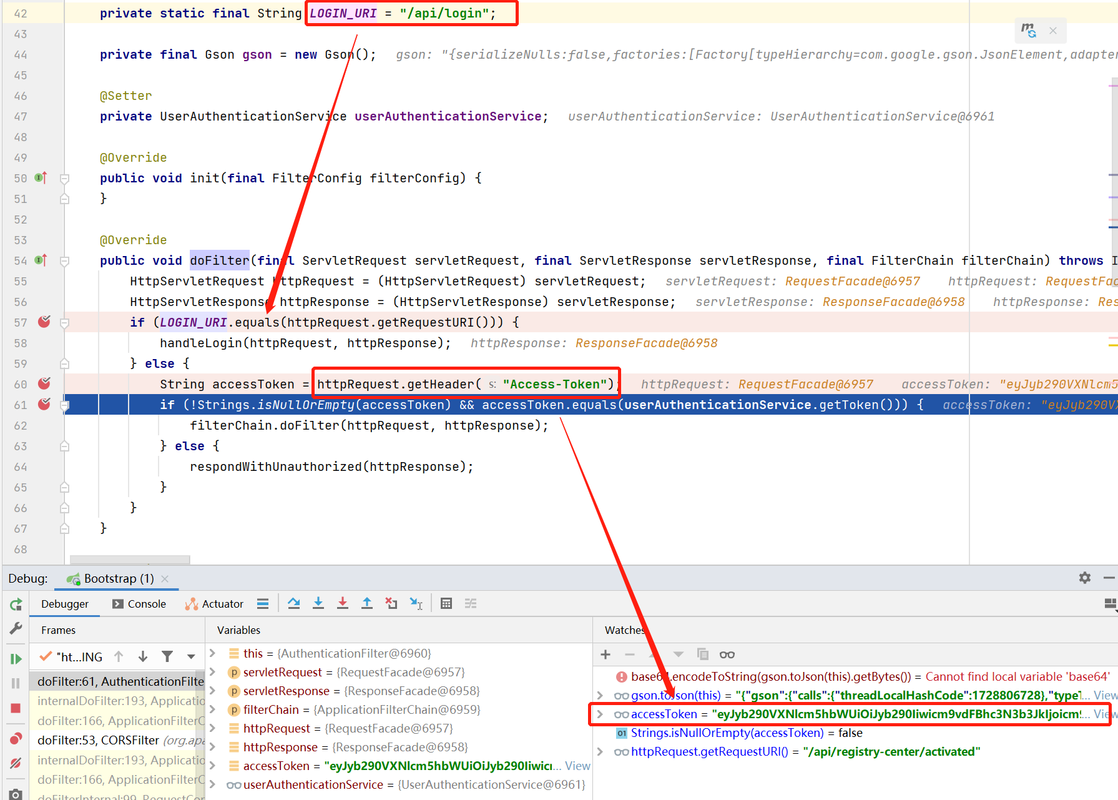Collapse init method fold on line 50

click(x=64, y=179)
